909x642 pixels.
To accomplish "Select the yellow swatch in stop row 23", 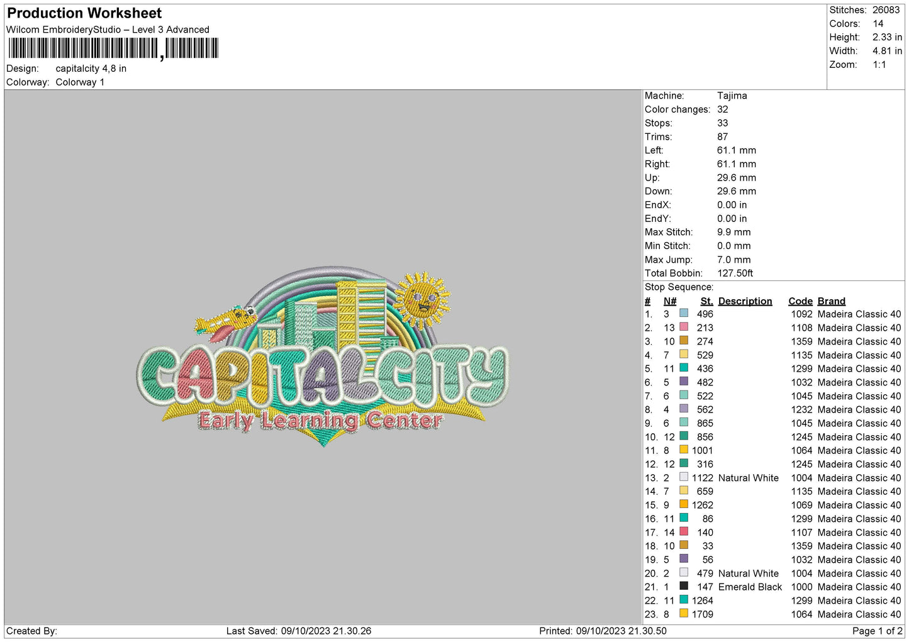I will (684, 613).
